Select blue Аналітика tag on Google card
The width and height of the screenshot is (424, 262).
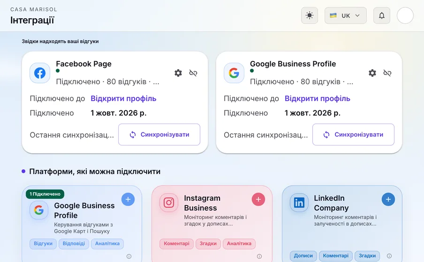(x=107, y=243)
